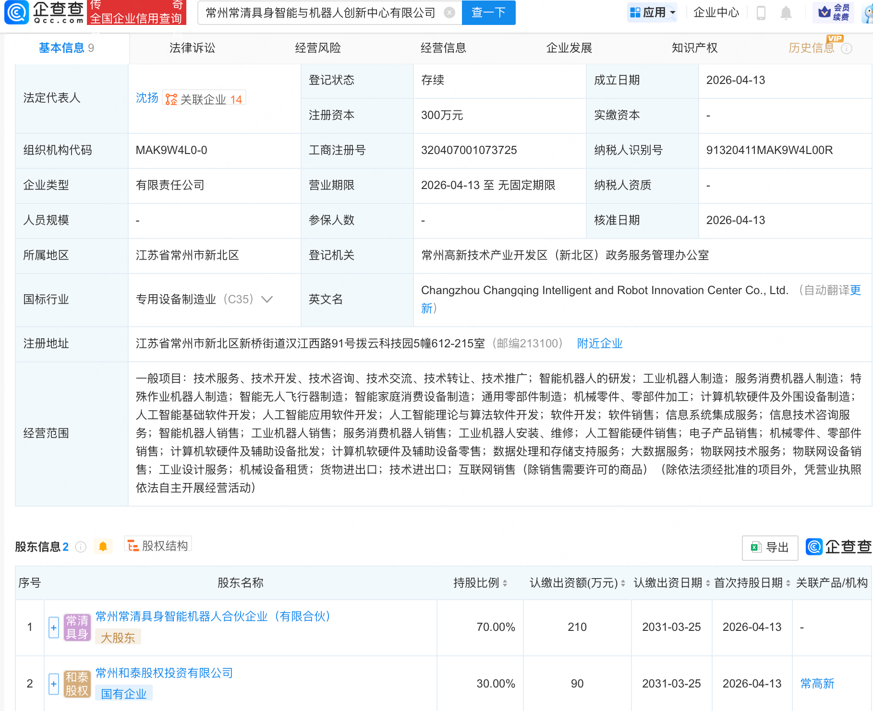The image size is (873, 711).
Task: Click the 关联企业 14 link
Action: pyautogui.click(x=204, y=98)
